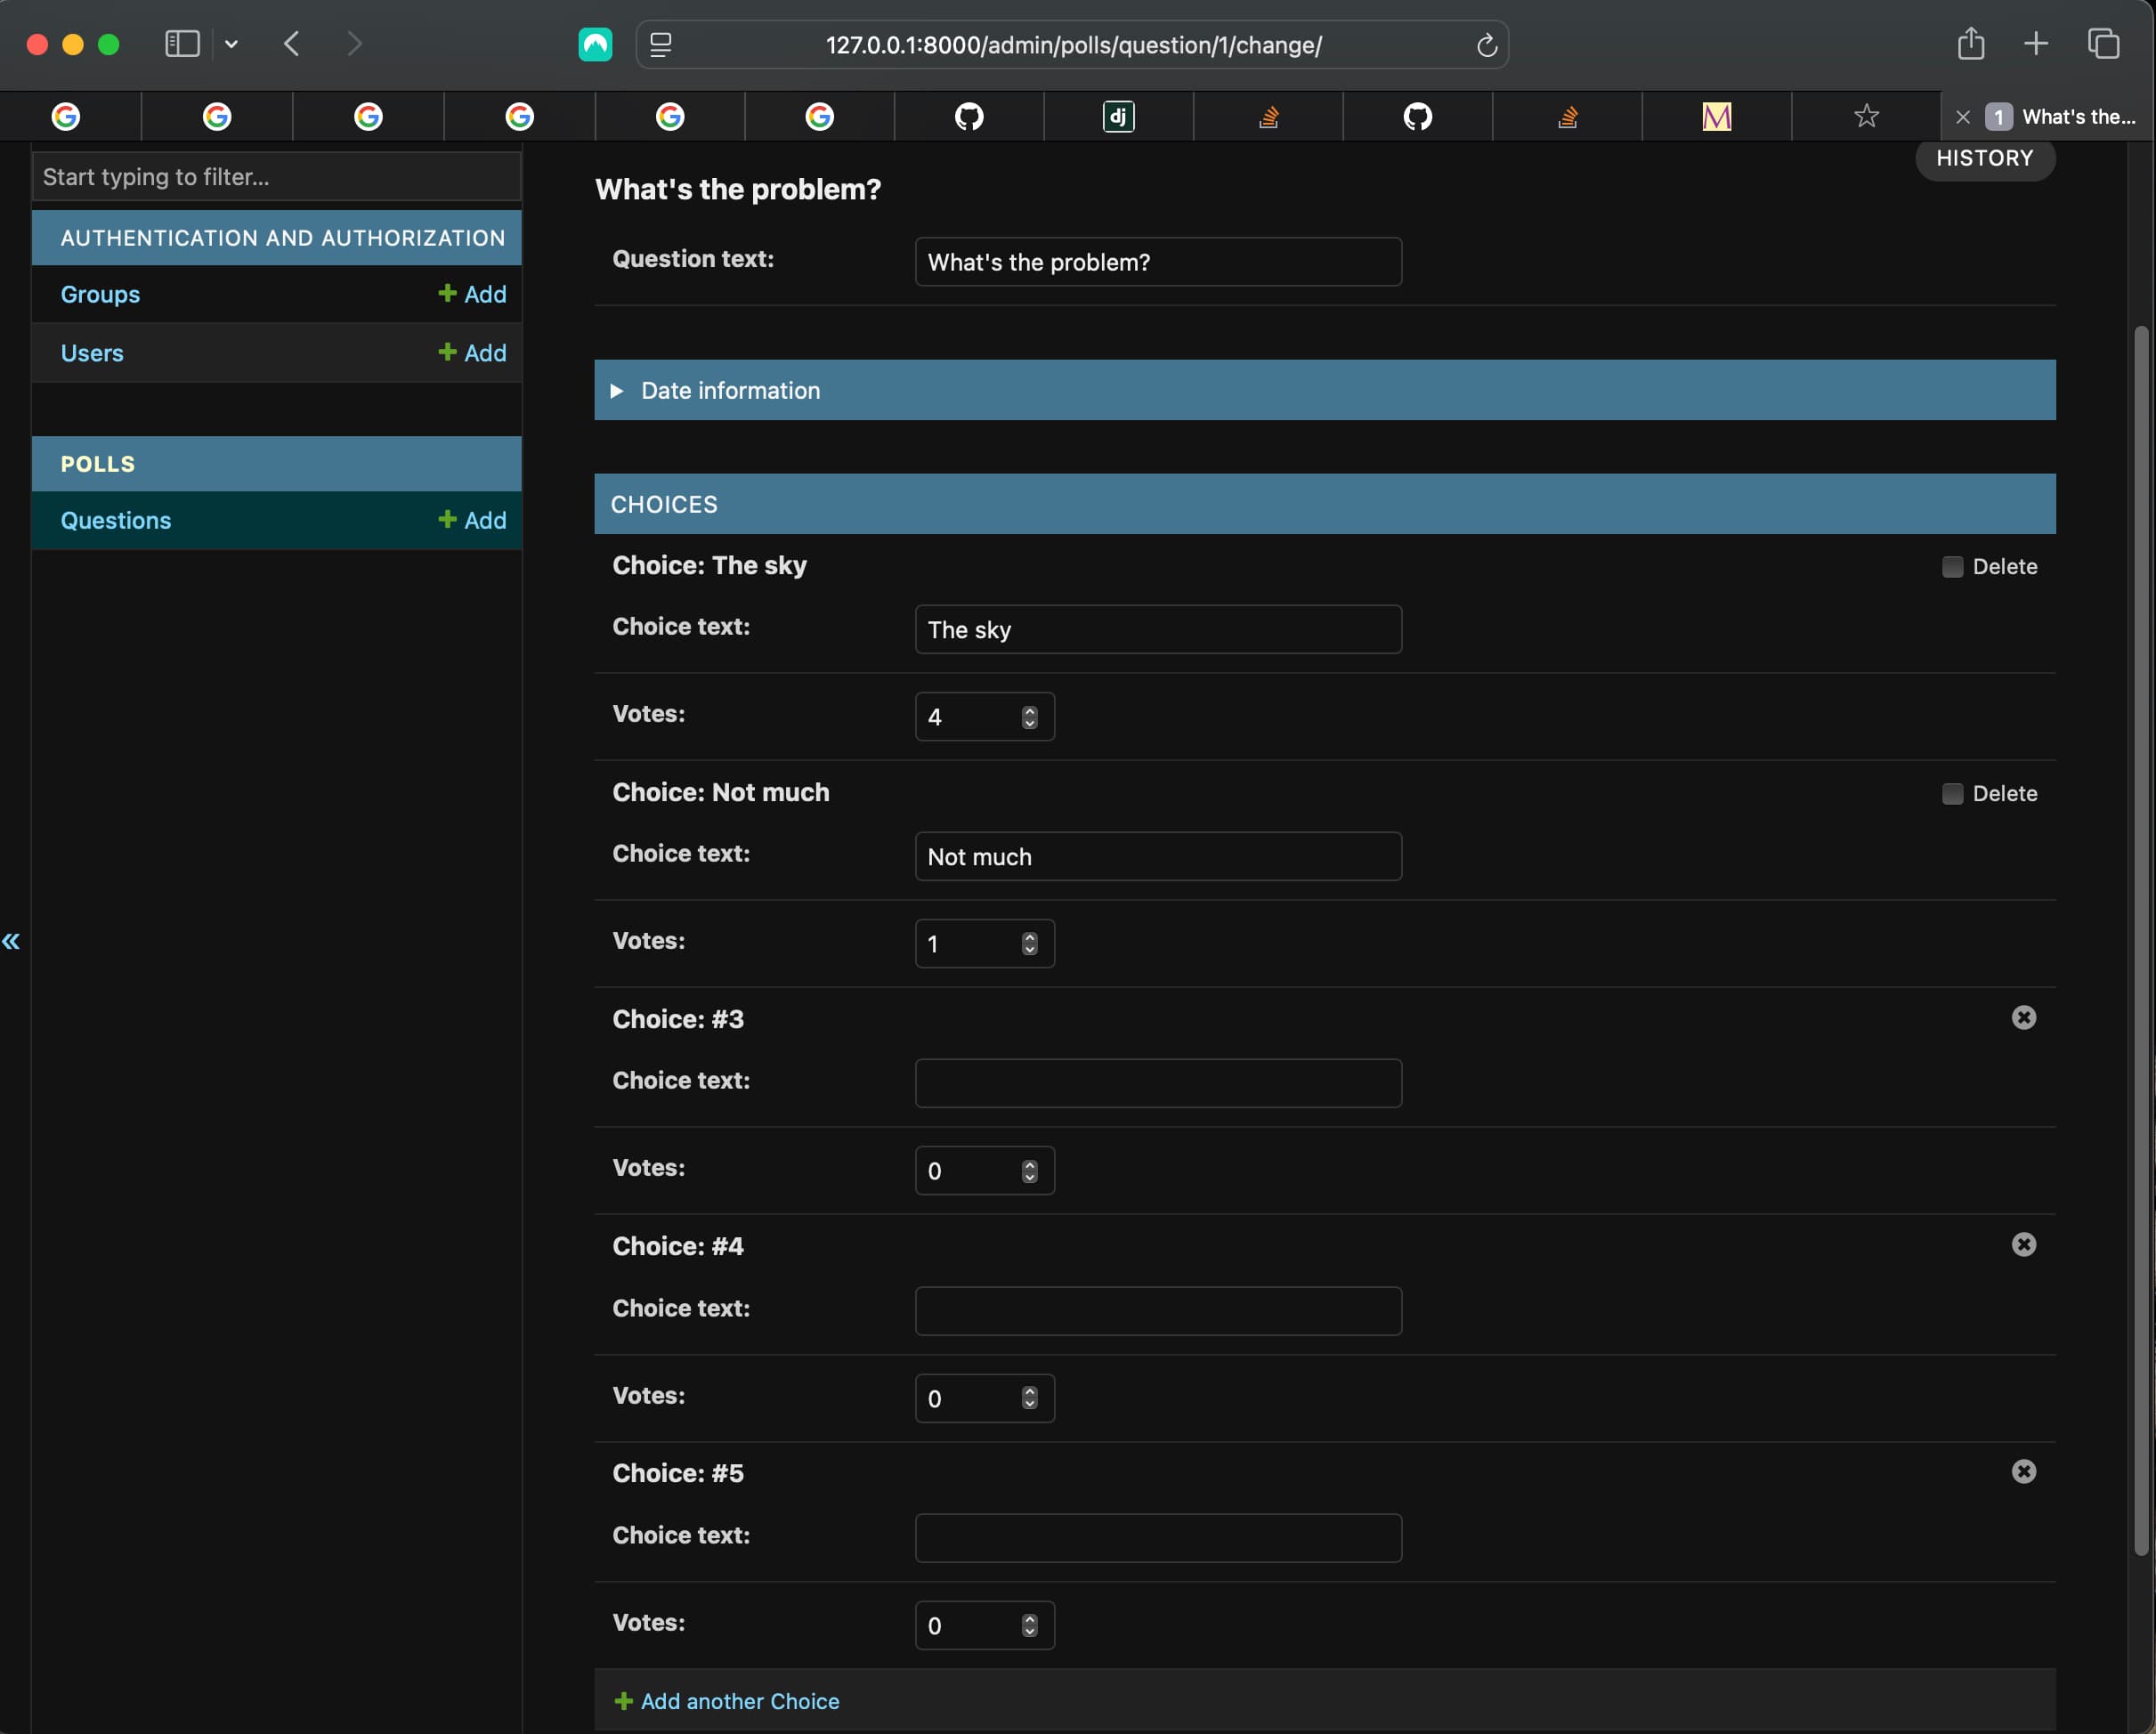
Task: Open Authentication and Authorization section
Action: click(x=283, y=238)
